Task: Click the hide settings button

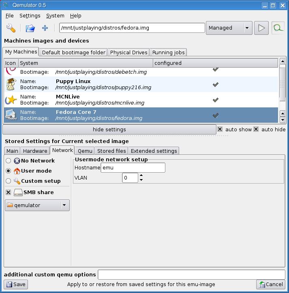Action: [109, 130]
